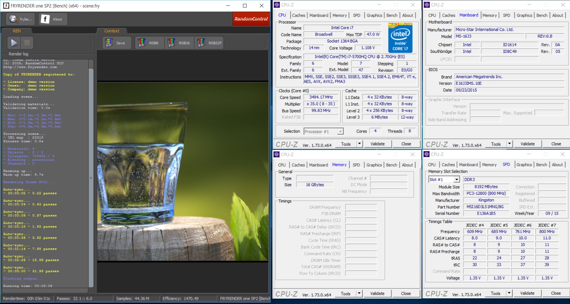
Task: Click the Stop render button in Fryrender
Action: click(x=27, y=43)
